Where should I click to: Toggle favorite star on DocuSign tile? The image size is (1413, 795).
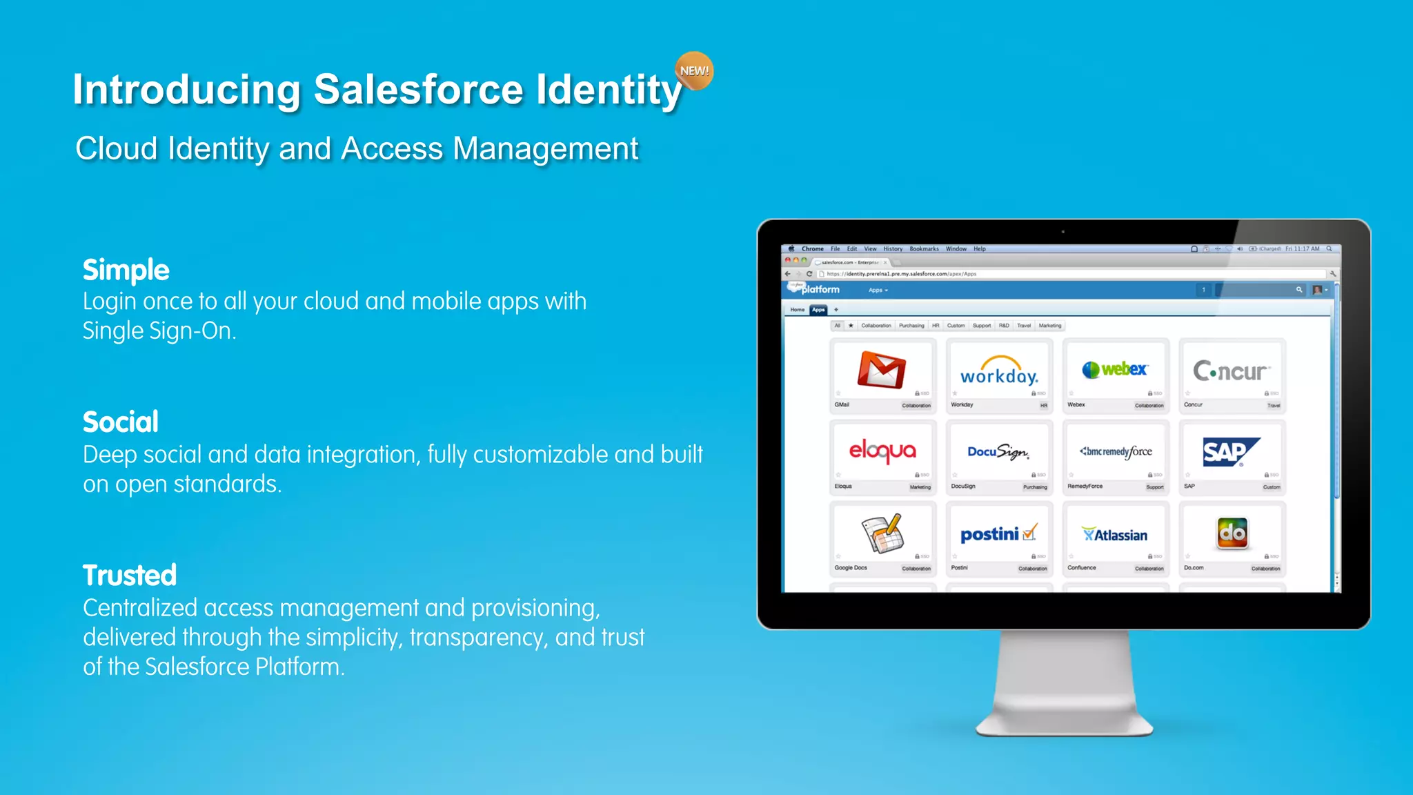[955, 475]
